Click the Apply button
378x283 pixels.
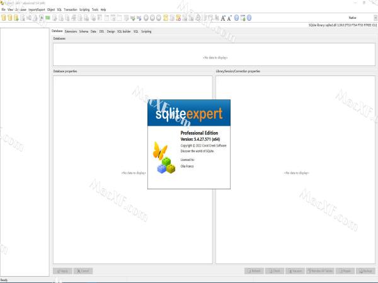coord(62,271)
